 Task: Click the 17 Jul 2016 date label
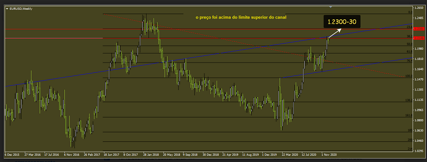tap(52, 154)
